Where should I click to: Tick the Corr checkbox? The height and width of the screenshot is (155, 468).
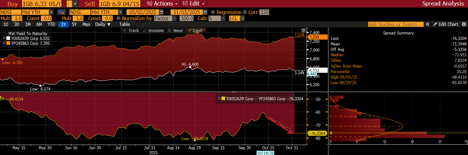[x=245, y=12]
